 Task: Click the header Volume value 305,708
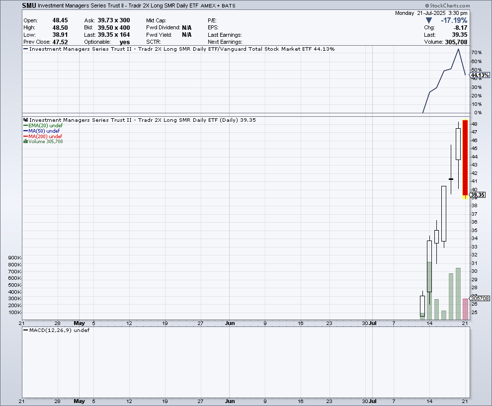pos(456,42)
